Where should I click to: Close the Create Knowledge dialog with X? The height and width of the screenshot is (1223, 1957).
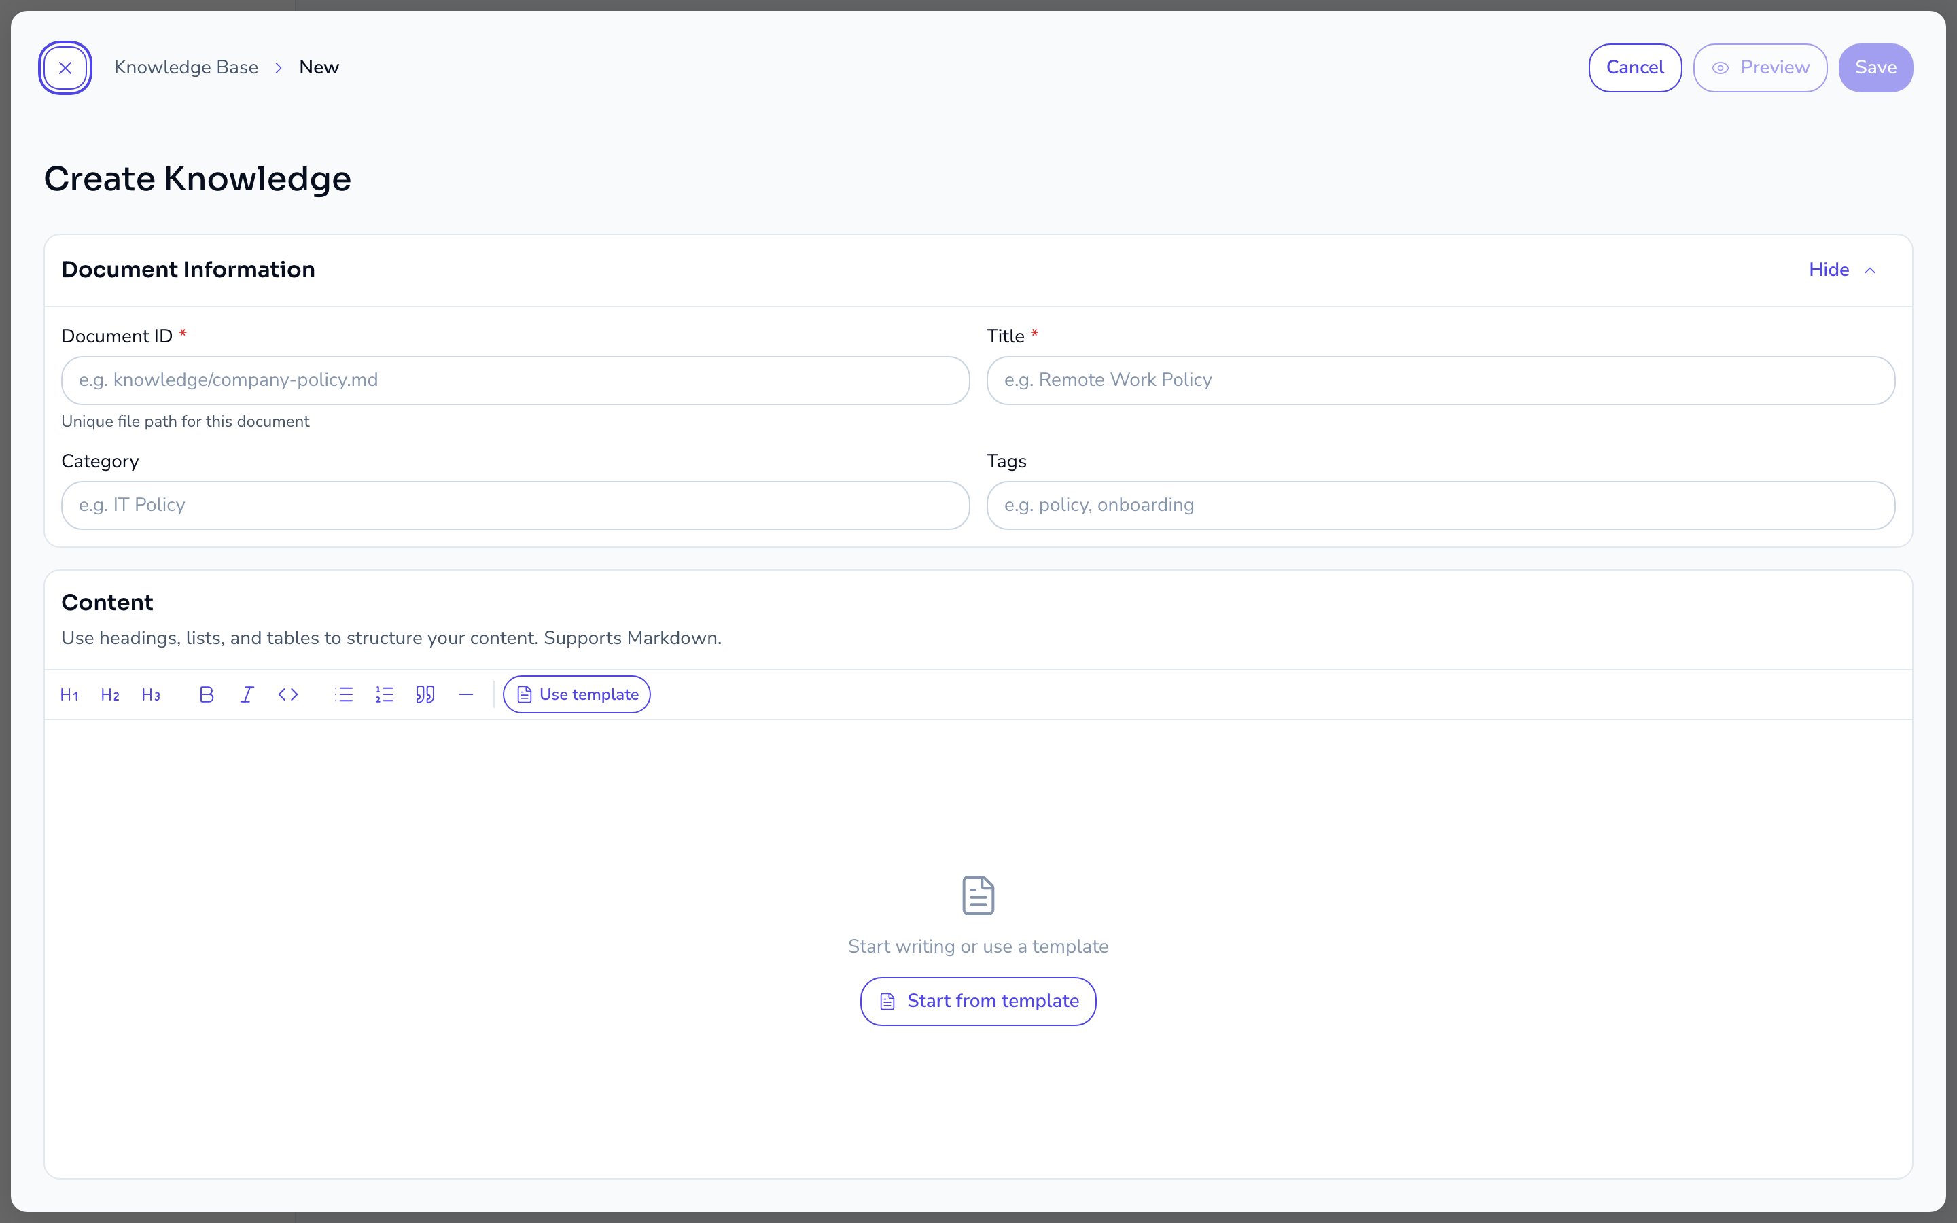click(x=65, y=68)
